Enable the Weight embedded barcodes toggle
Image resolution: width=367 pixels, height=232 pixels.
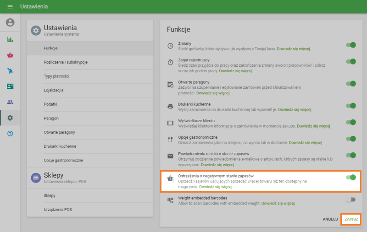pyautogui.click(x=351, y=200)
